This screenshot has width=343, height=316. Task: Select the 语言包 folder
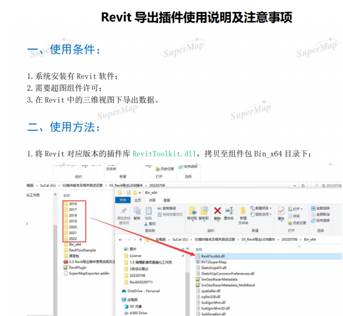pos(72,256)
